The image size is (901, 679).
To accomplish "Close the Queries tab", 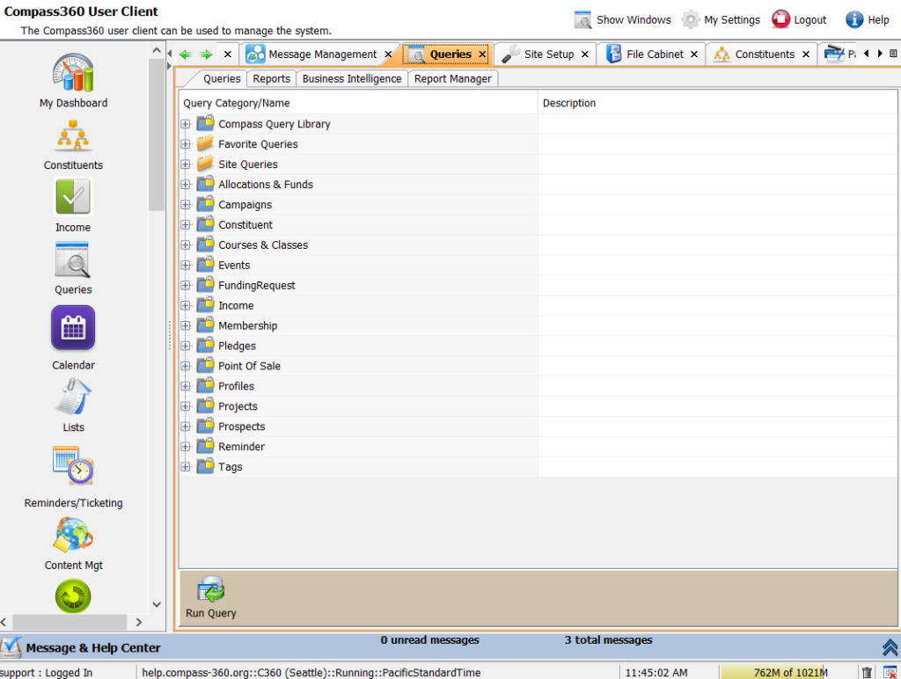I will coord(483,55).
